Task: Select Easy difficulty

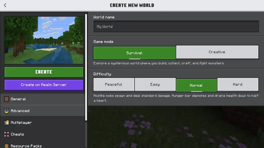Action: (155, 85)
